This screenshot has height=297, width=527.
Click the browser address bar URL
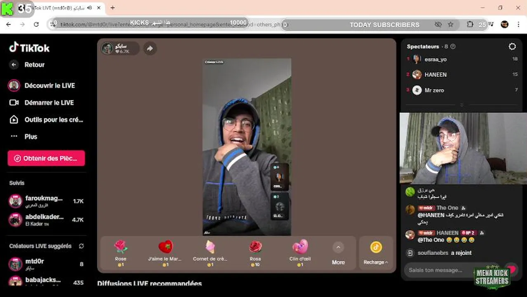pyautogui.click(x=173, y=24)
